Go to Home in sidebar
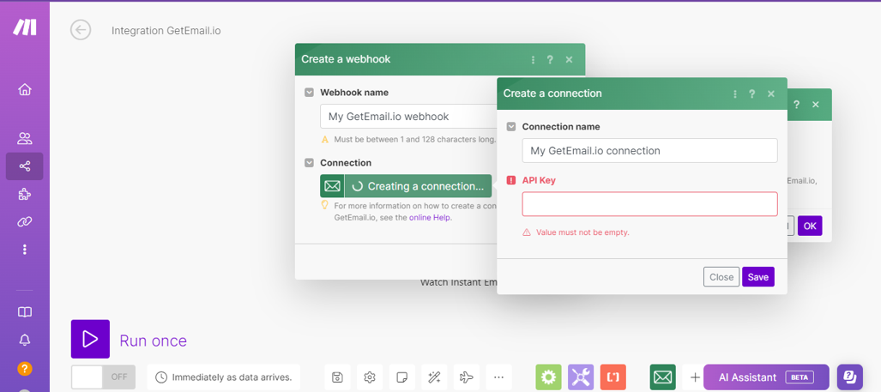The image size is (881, 392). point(25,89)
